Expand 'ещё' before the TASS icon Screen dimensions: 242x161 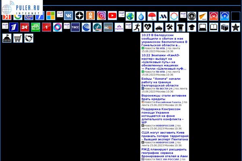pyautogui.click(x=67, y=26)
